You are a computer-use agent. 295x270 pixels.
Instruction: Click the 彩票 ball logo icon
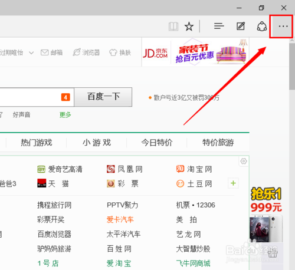point(111,183)
